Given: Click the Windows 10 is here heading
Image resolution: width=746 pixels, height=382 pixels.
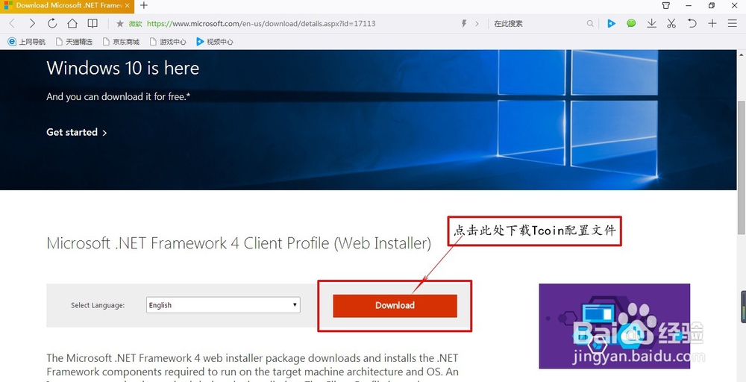Looking at the screenshot, I should click(123, 68).
